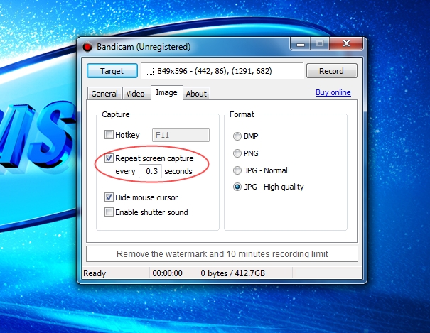The width and height of the screenshot is (430, 333).
Task: Choose JPG - High quality radio button
Action: pos(237,187)
